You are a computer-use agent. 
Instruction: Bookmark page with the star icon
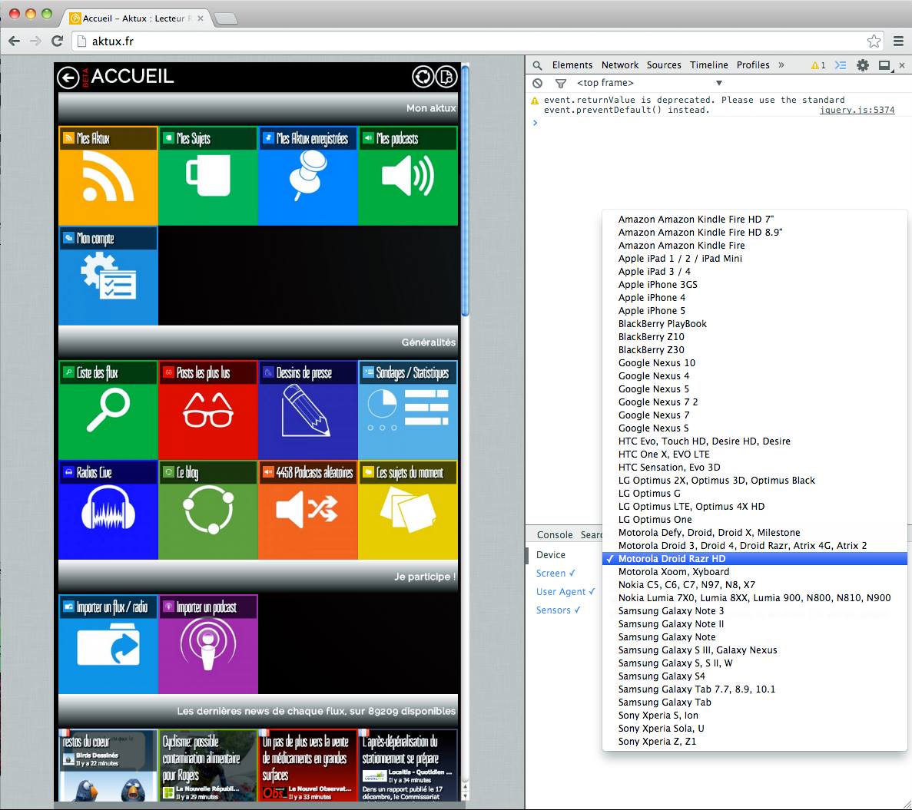(x=874, y=41)
